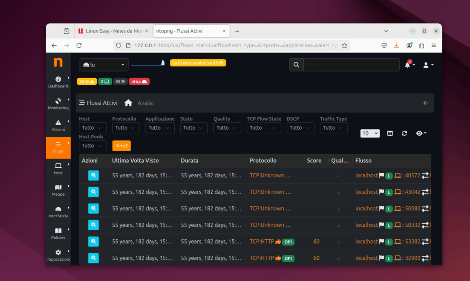This screenshot has width=470, height=281.
Task: Open the lo interface selector dropdown
Action: (104, 65)
